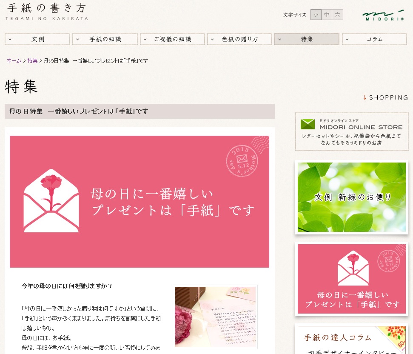Click the MIDORI brand logo
This screenshot has width=413, height=354.
[383, 16]
